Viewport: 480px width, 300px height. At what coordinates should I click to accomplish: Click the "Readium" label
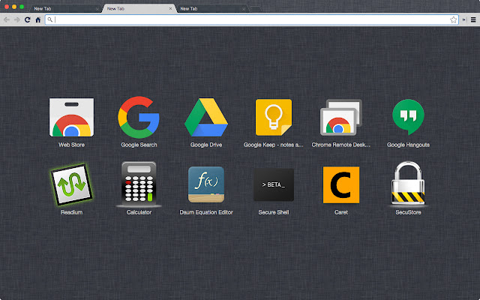(72, 212)
